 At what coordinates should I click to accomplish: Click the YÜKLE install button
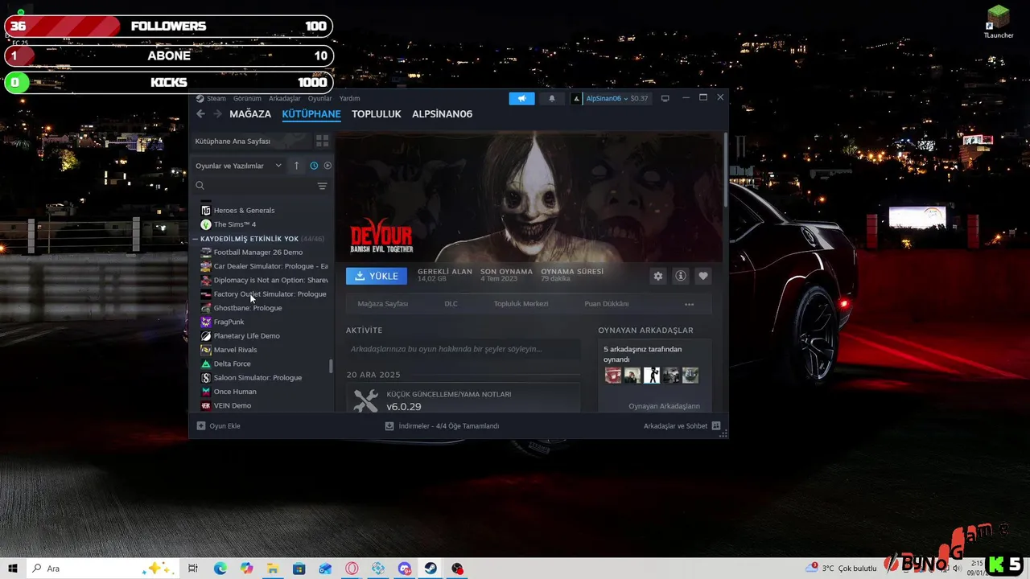click(x=377, y=276)
